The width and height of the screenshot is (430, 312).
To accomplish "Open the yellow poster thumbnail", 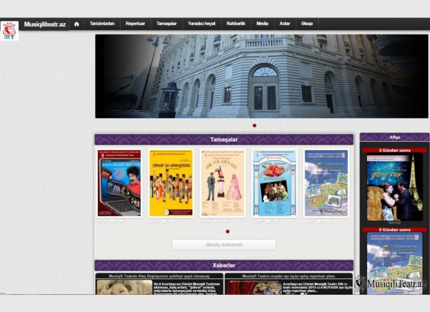I will tap(171, 183).
